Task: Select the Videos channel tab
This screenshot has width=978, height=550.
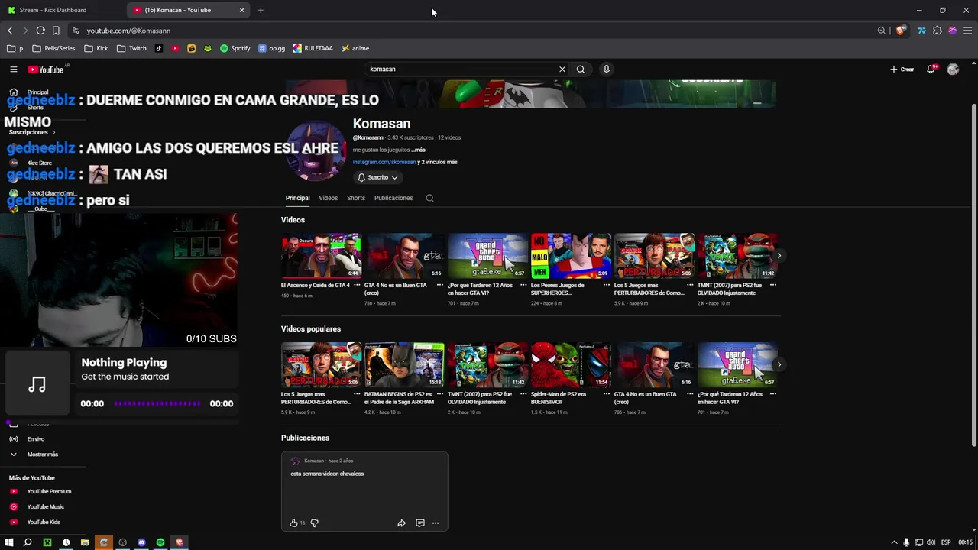Action: point(328,198)
